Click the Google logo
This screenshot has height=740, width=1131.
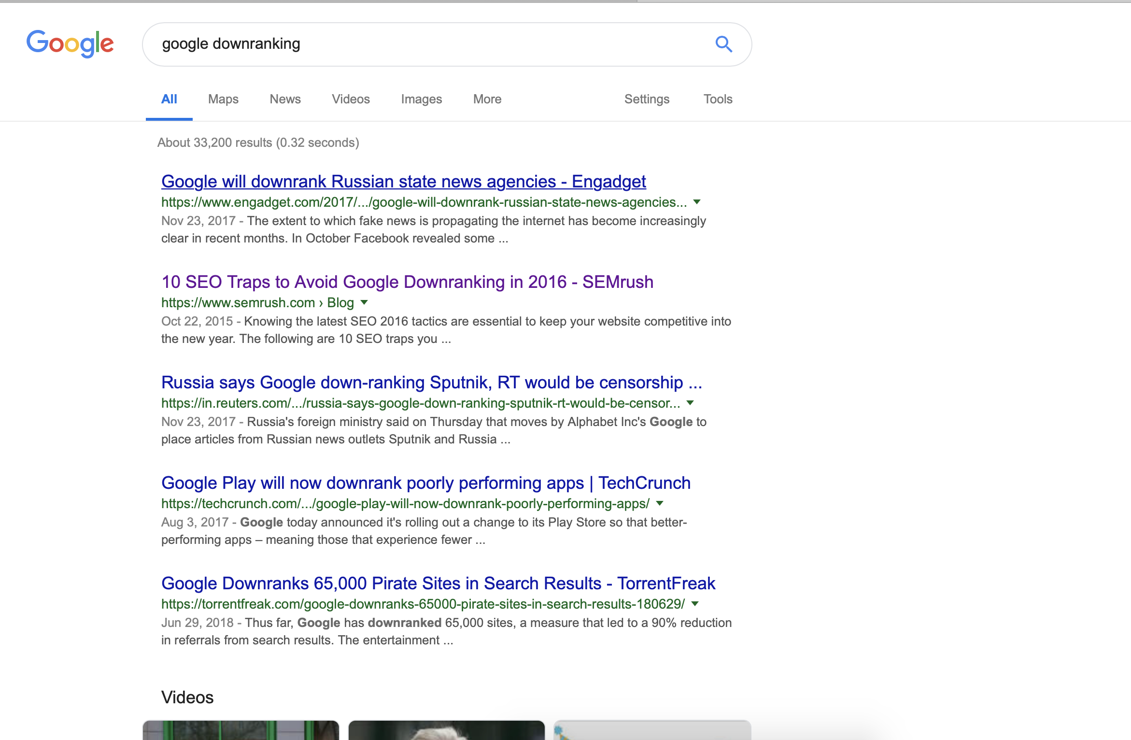point(70,43)
